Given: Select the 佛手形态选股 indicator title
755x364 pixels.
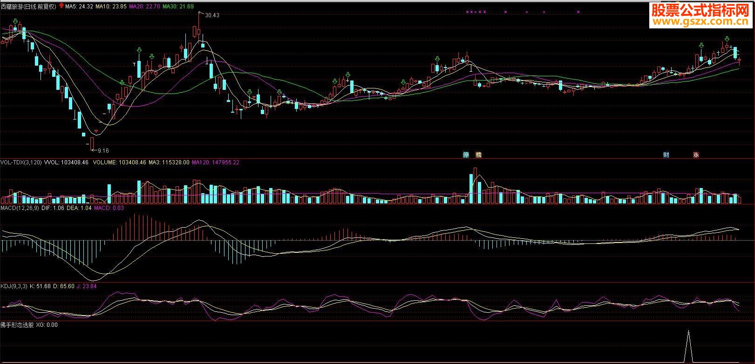Looking at the screenshot, I should 17,325.
